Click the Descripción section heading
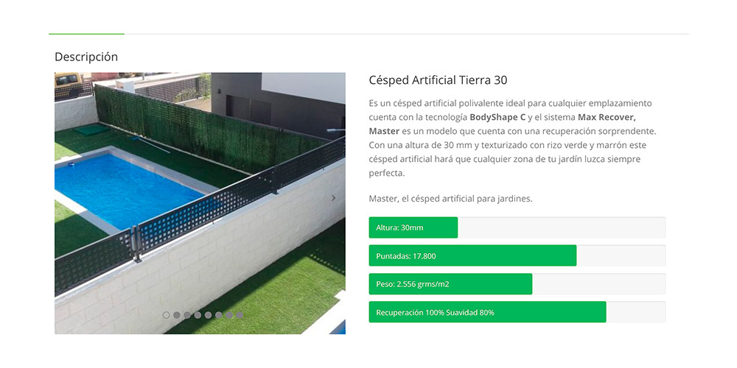Viewport: 737px width, 368px height. 86,57
